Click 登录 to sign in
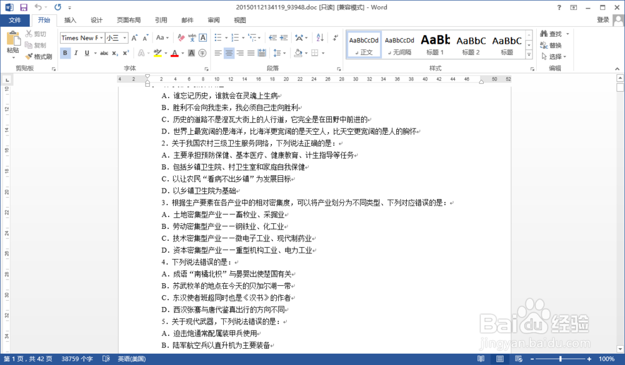This screenshot has height=365, width=625. (603, 20)
